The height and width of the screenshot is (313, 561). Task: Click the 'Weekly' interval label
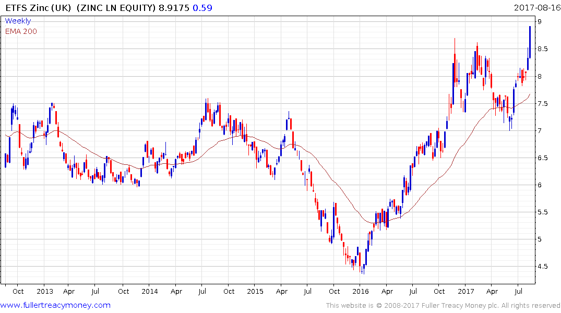click(x=18, y=21)
